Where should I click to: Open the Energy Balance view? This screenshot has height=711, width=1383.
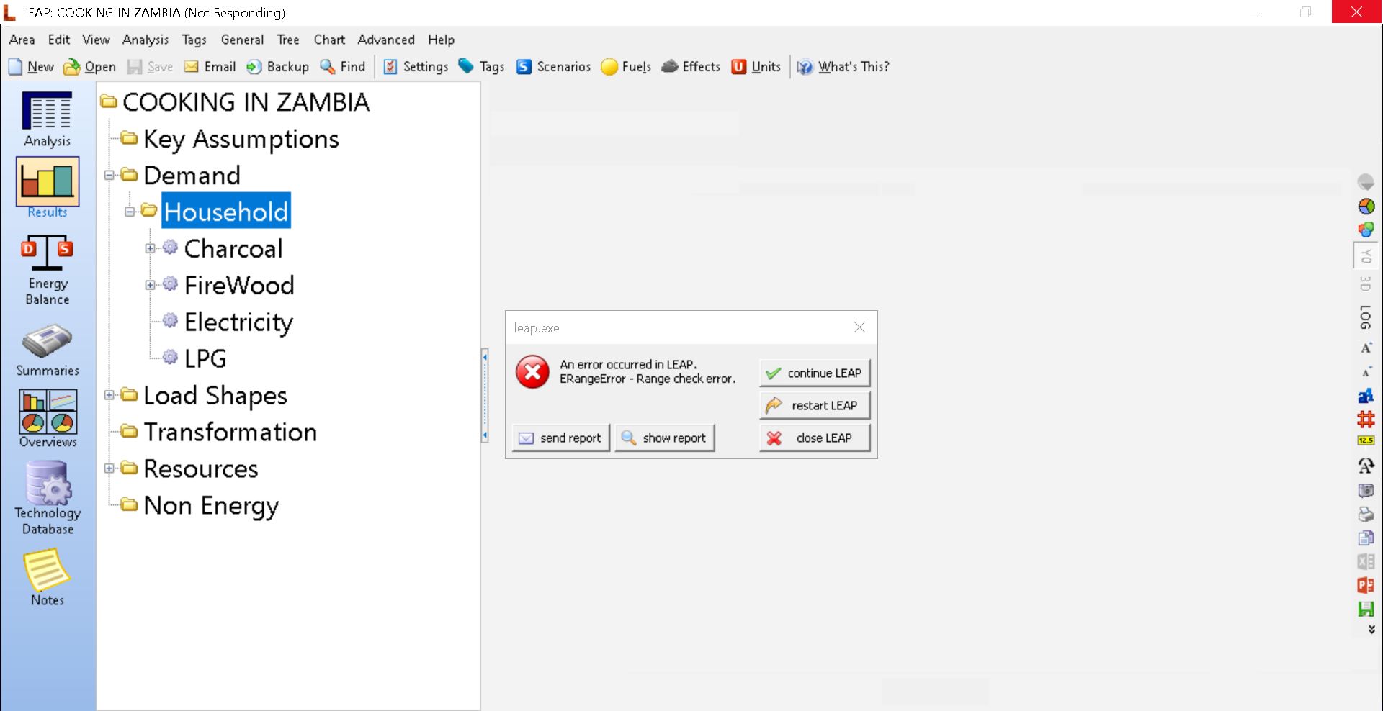[48, 271]
